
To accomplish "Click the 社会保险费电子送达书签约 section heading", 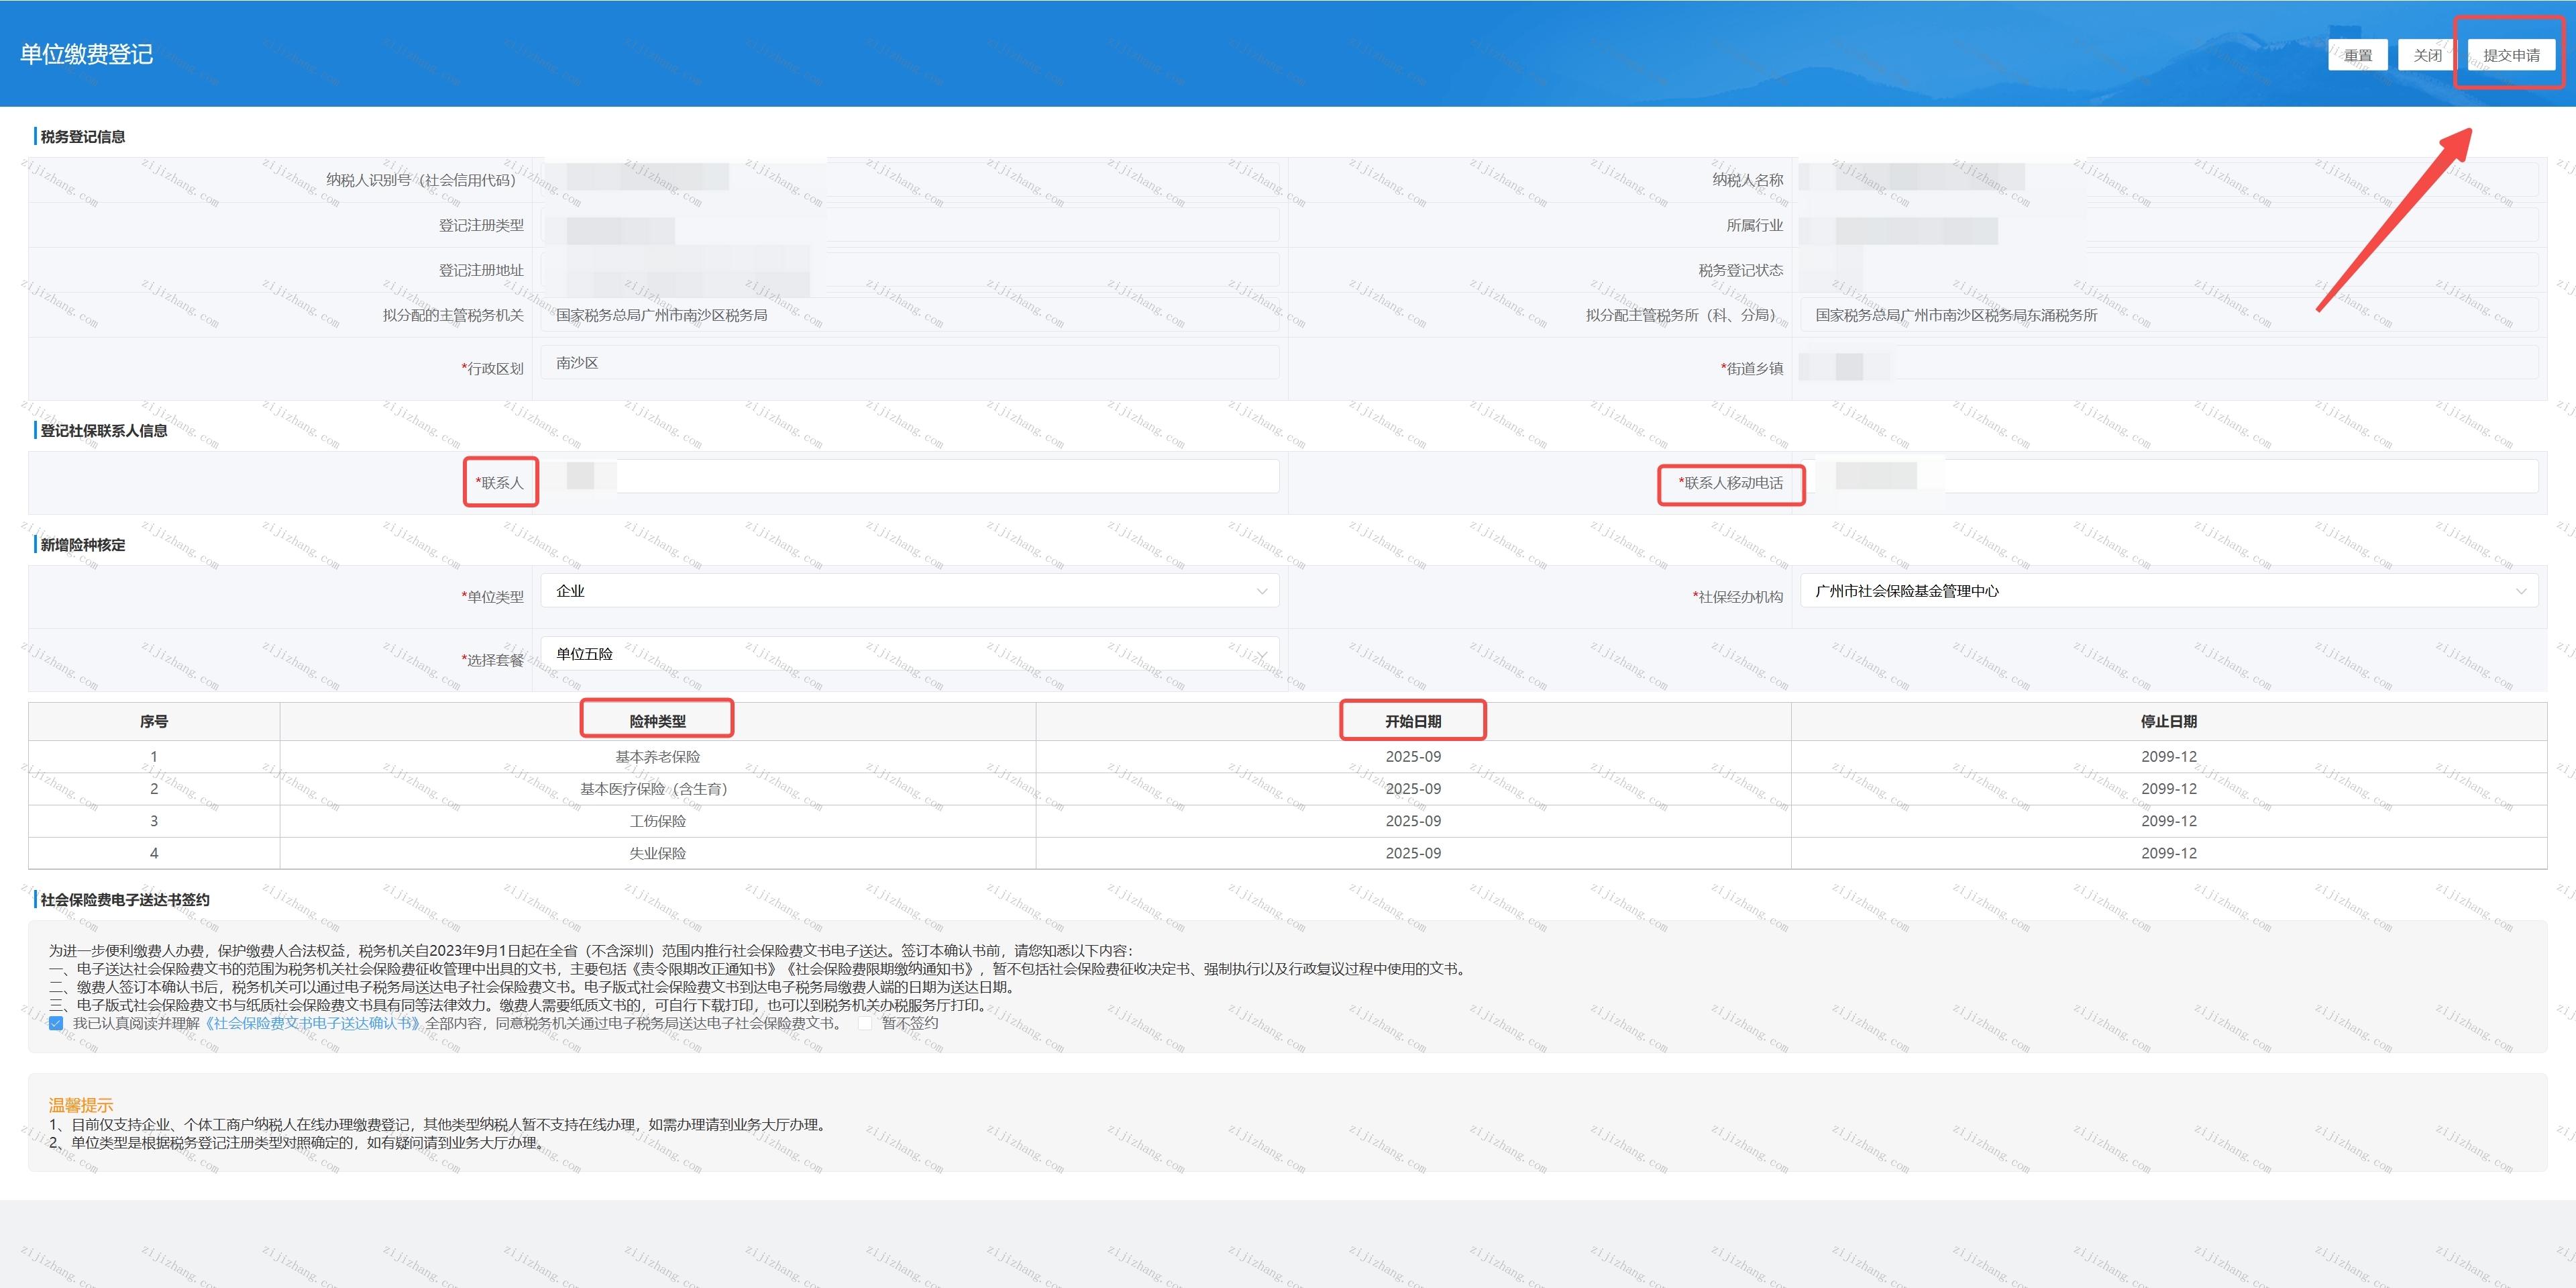I will pyautogui.click(x=125, y=899).
